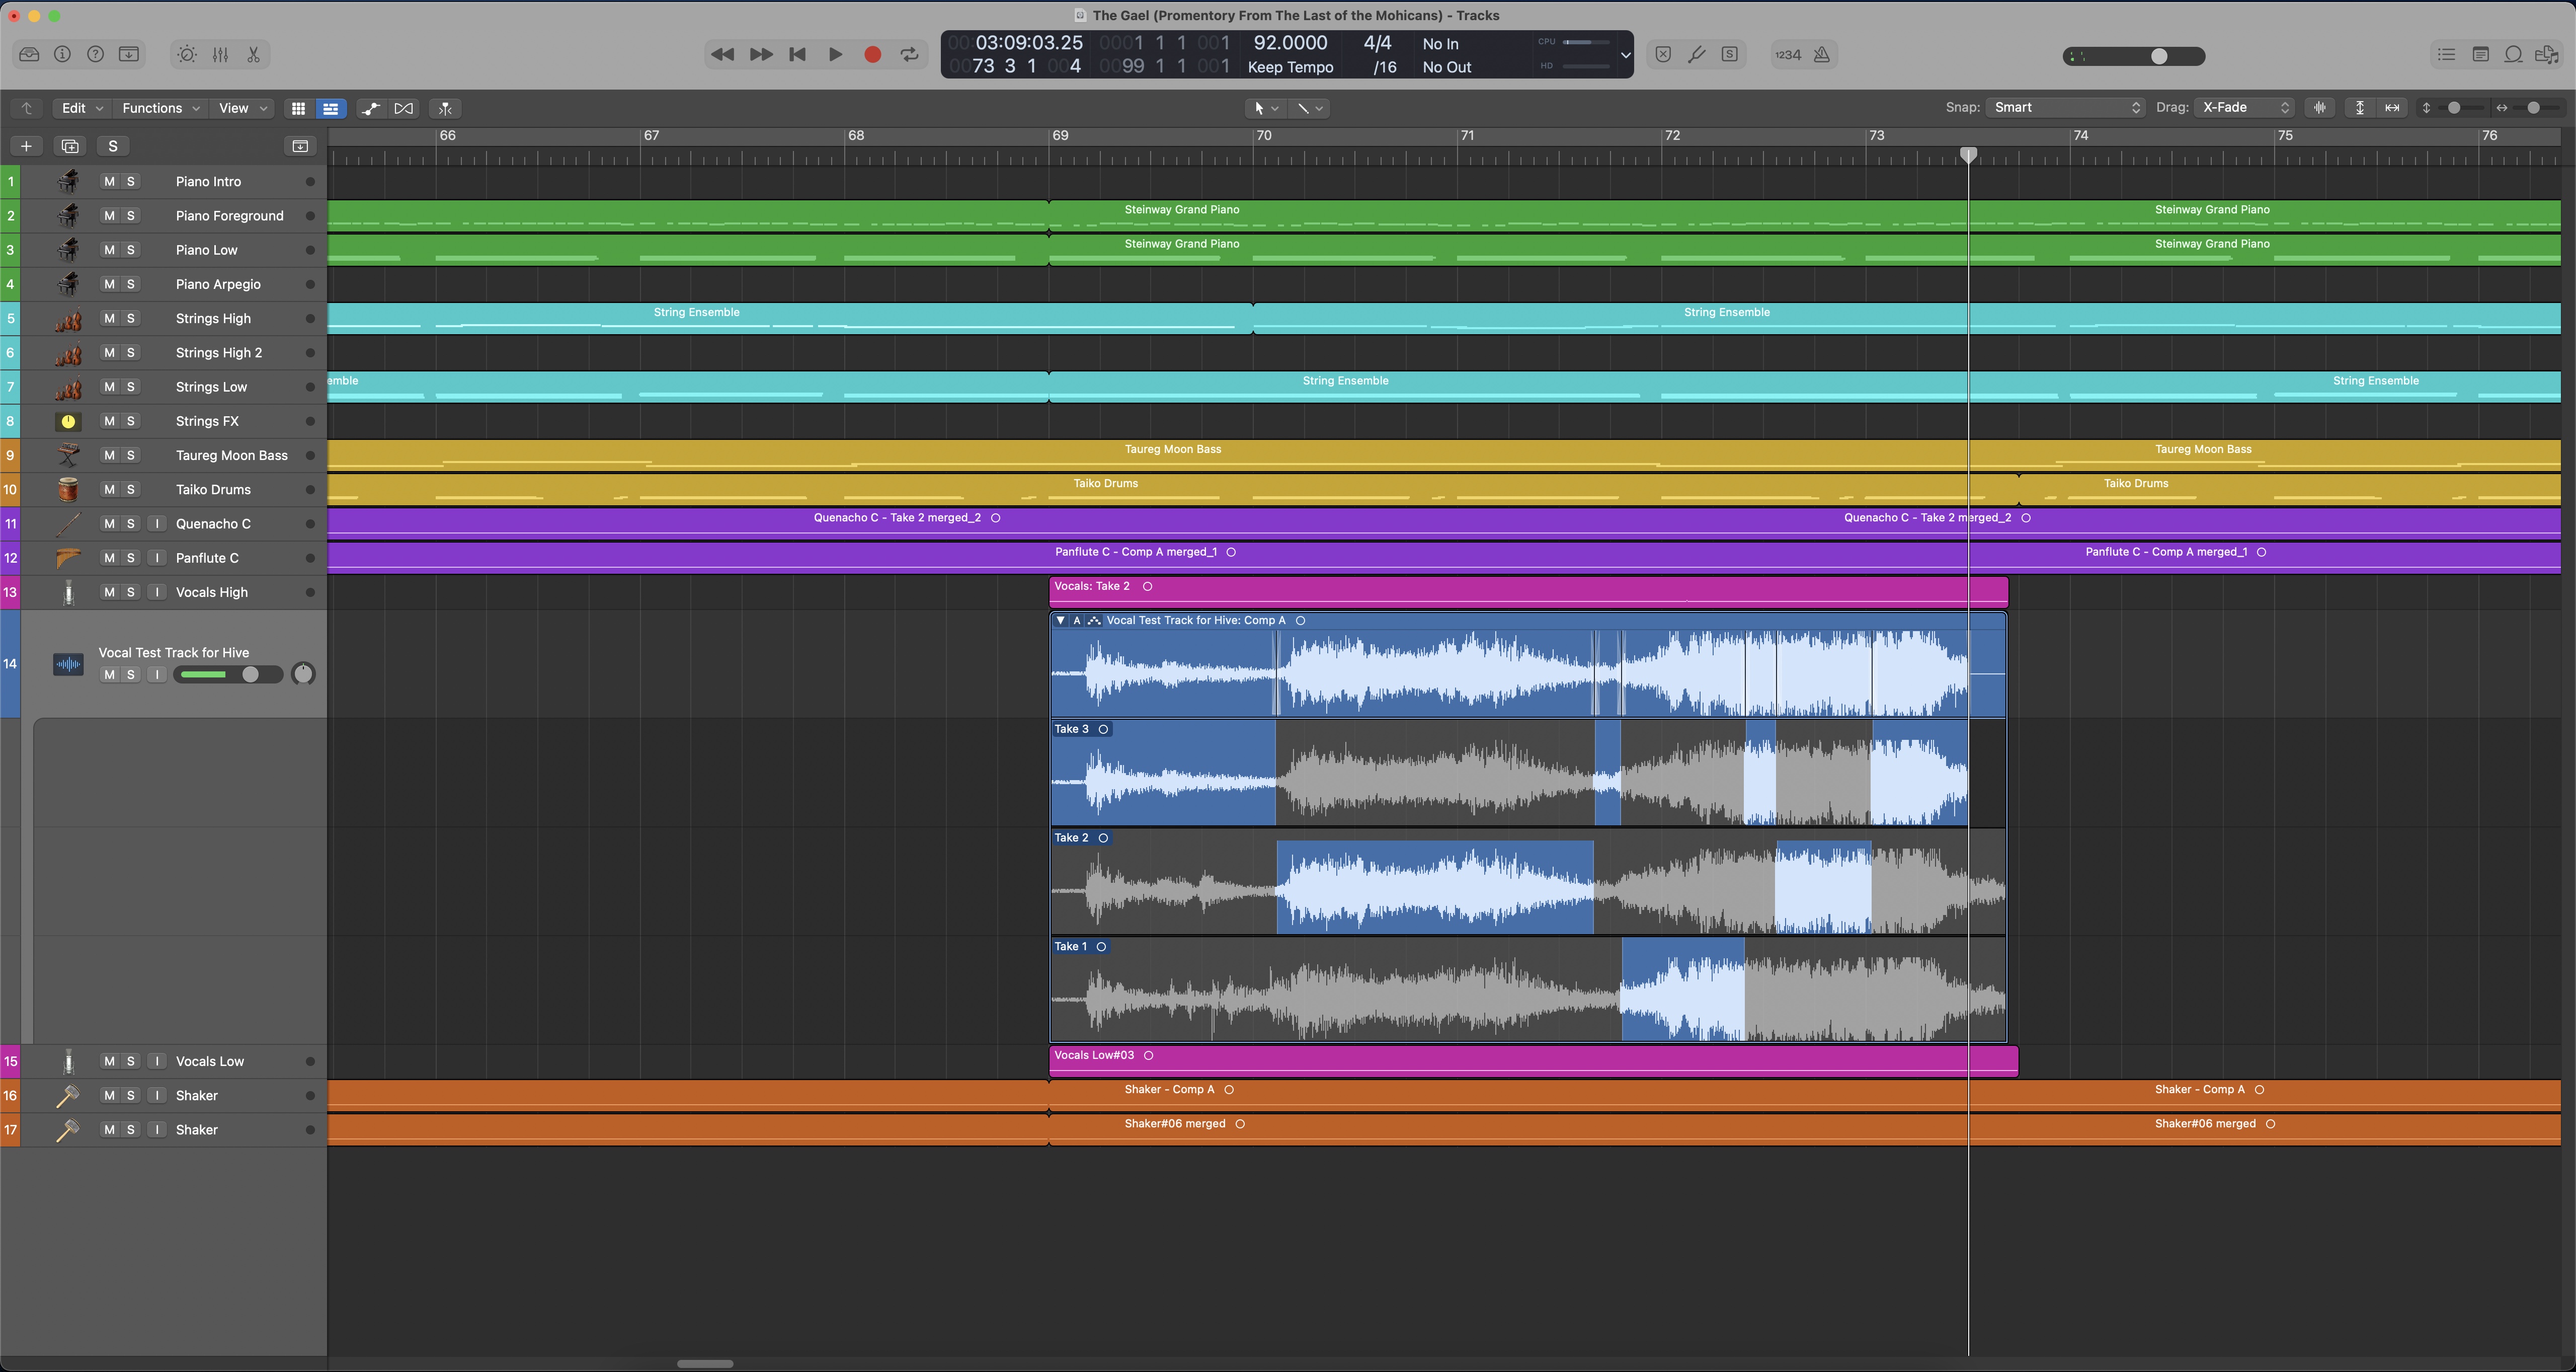
Task: Mute the Strings High track
Action: click(x=107, y=319)
